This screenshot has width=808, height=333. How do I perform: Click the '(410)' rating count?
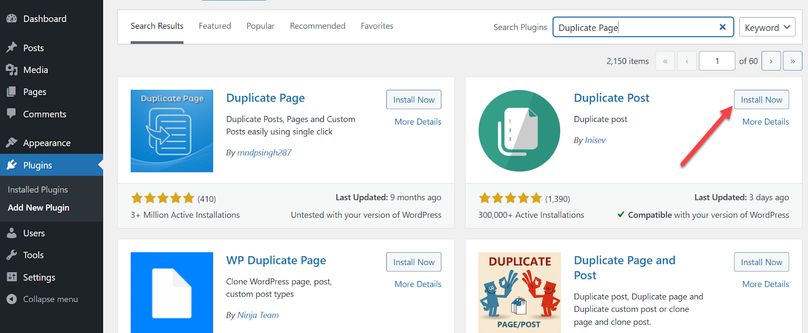point(207,199)
